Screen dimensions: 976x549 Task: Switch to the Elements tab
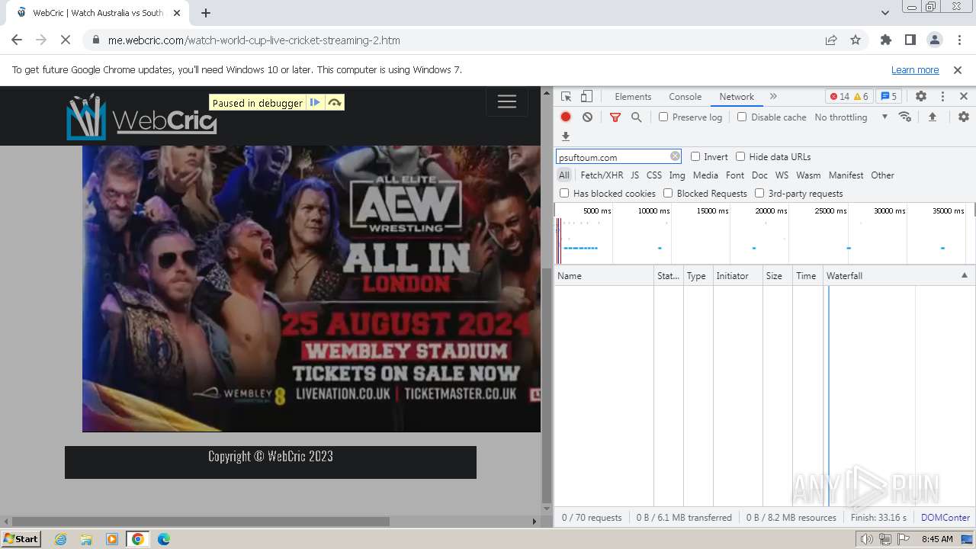coord(633,97)
